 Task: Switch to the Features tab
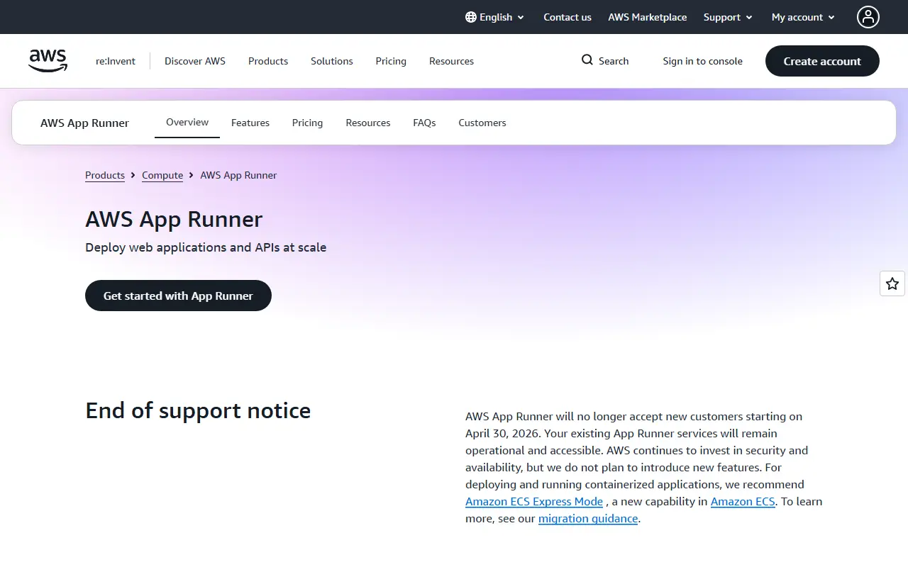250,123
